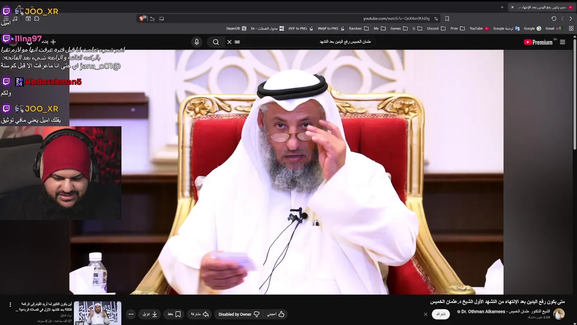The image size is (577, 325).
Task: Save the video with حفظ button
Action: coord(174,314)
